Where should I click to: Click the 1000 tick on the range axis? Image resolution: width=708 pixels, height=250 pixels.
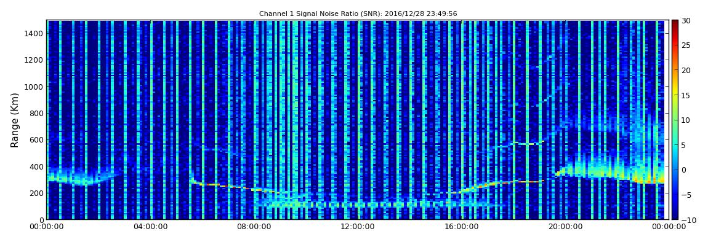(34, 87)
